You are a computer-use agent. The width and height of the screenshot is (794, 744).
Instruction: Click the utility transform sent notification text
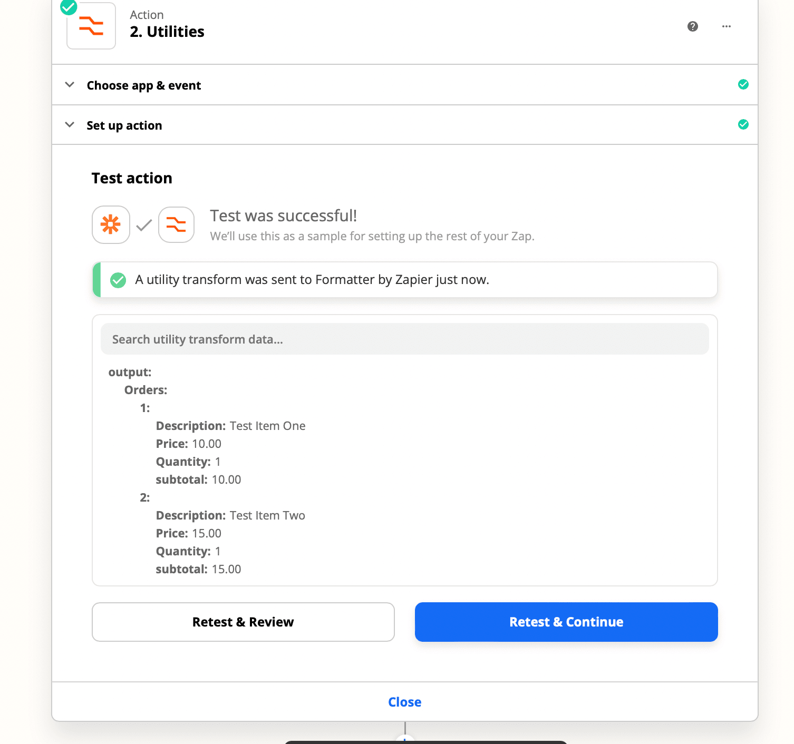click(312, 280)
